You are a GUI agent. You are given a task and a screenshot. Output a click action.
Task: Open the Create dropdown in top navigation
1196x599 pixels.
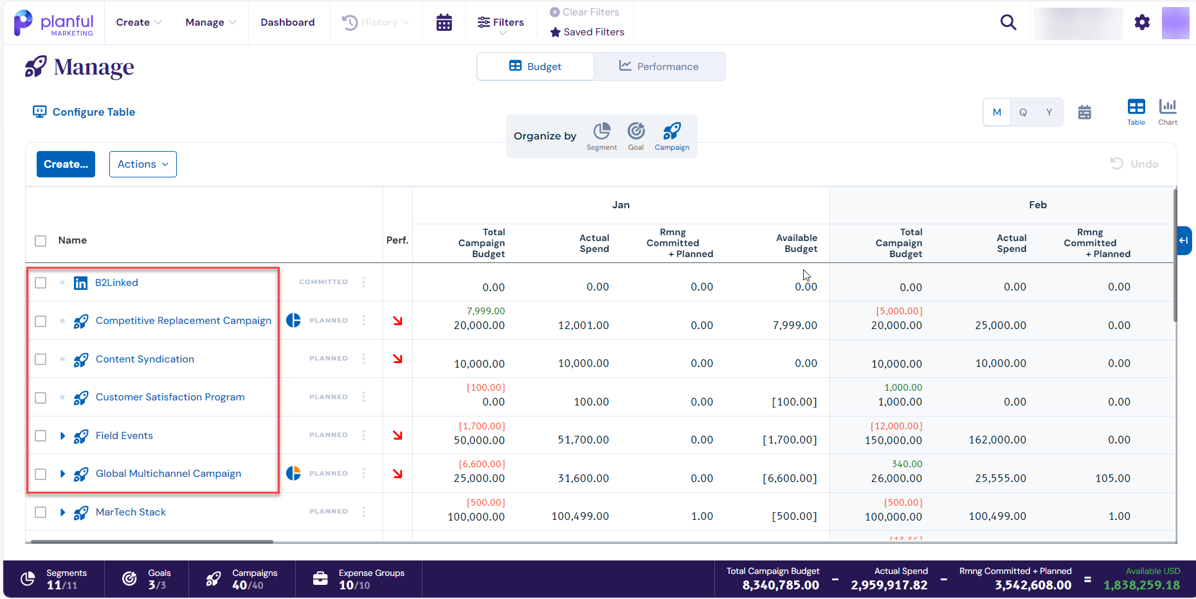(x=139, y=22)
